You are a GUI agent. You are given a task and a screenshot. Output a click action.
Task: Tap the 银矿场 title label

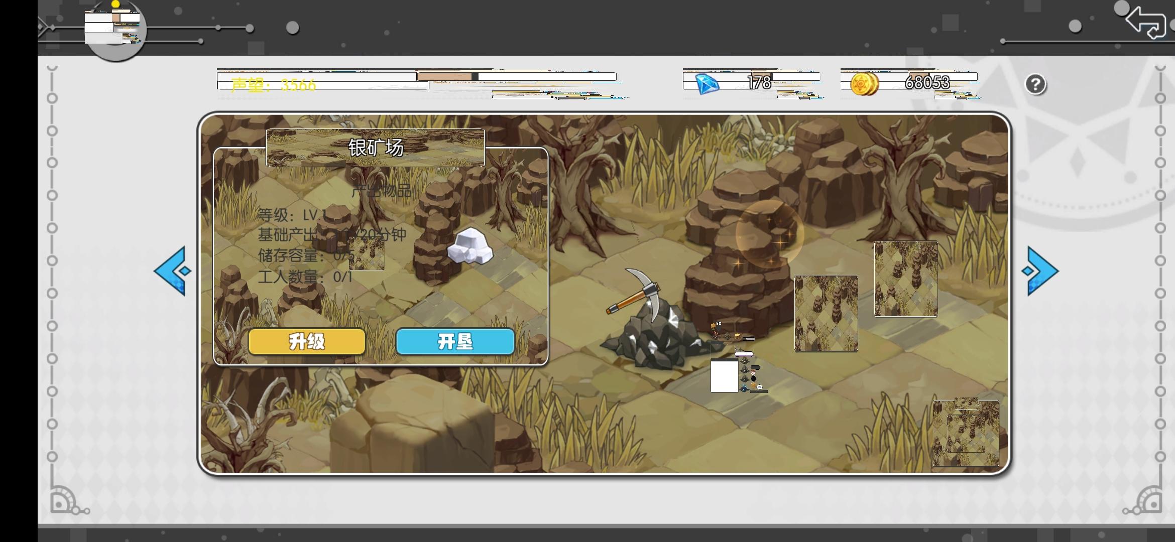tap(376, 148)
